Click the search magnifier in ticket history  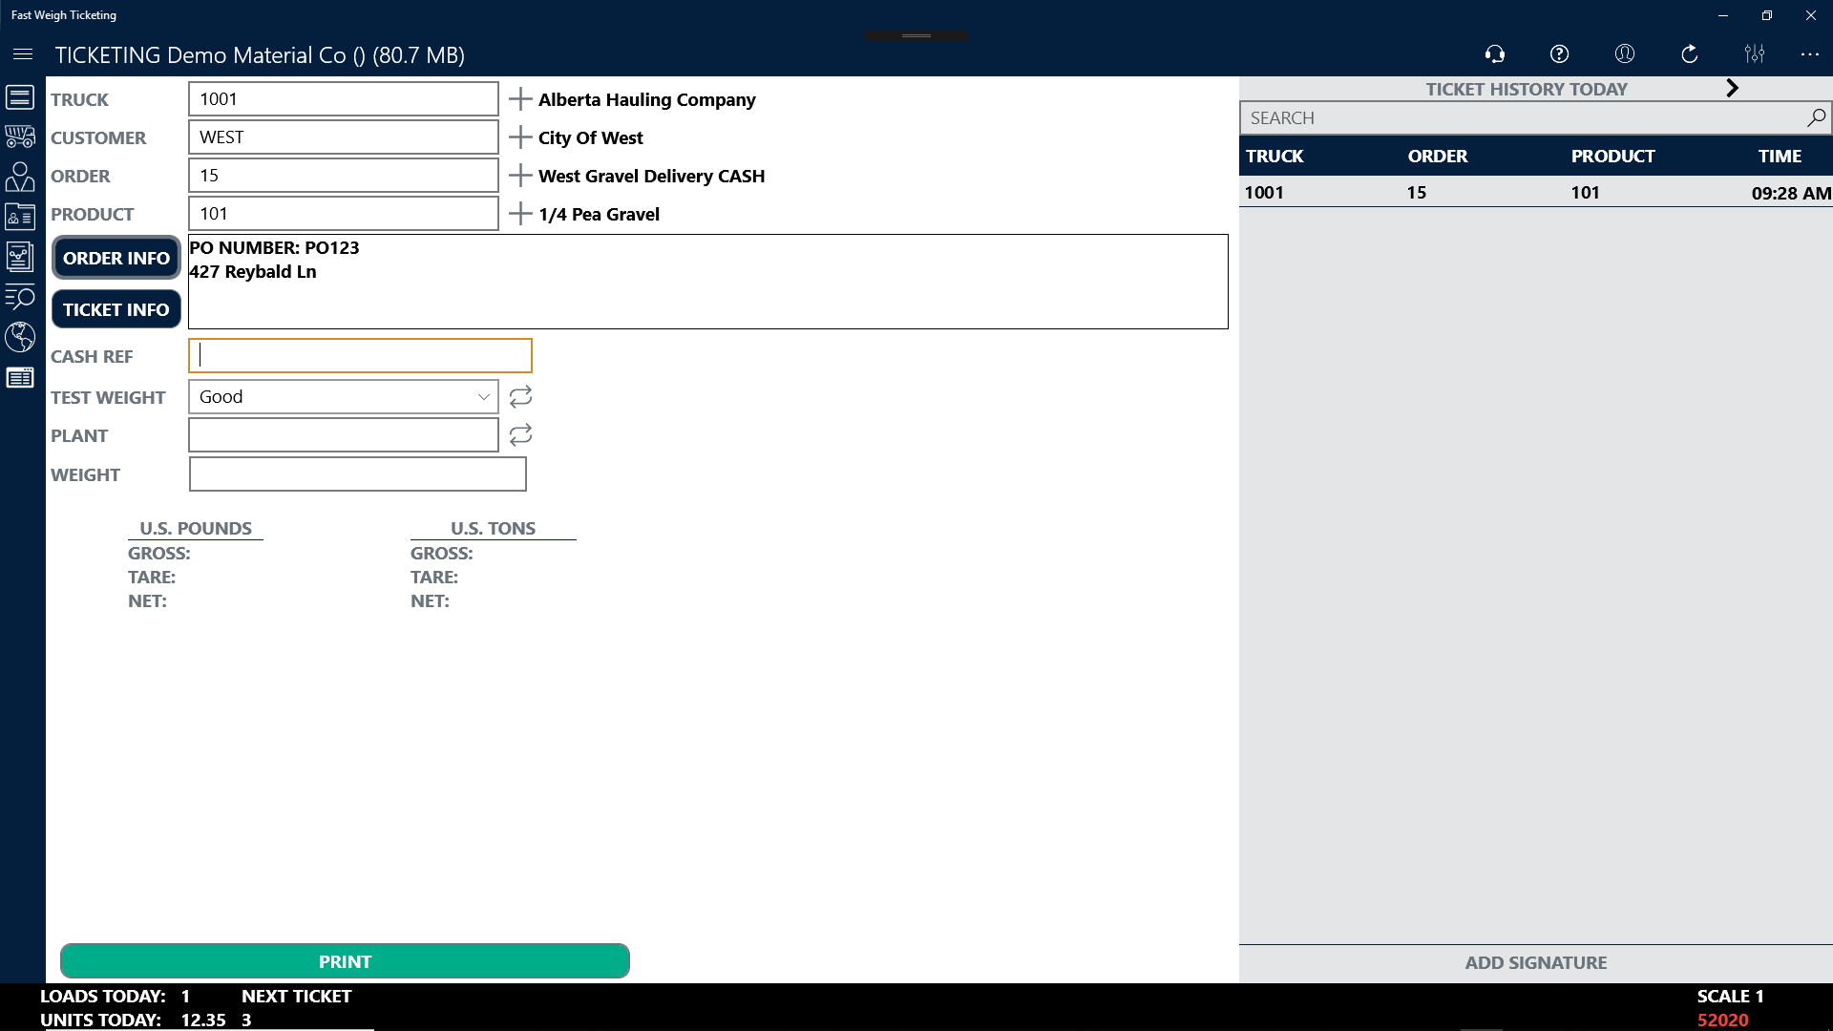click(1816, 117)
